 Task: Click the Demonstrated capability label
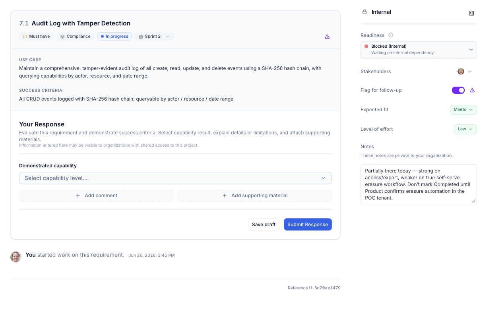(48, 166)
